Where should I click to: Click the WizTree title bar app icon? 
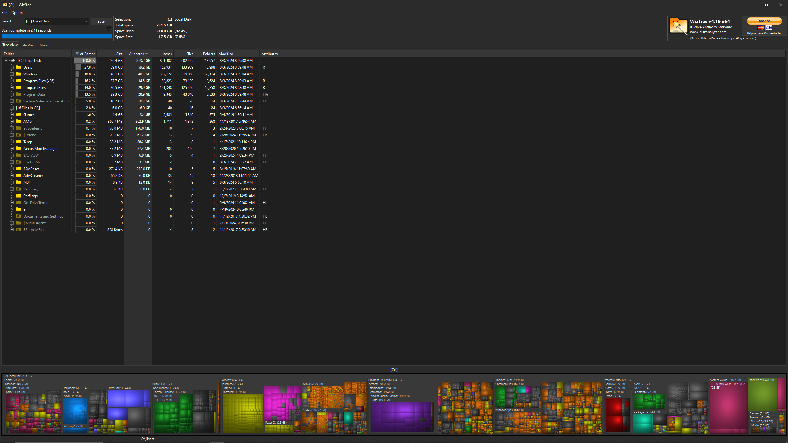coord(5,5)
